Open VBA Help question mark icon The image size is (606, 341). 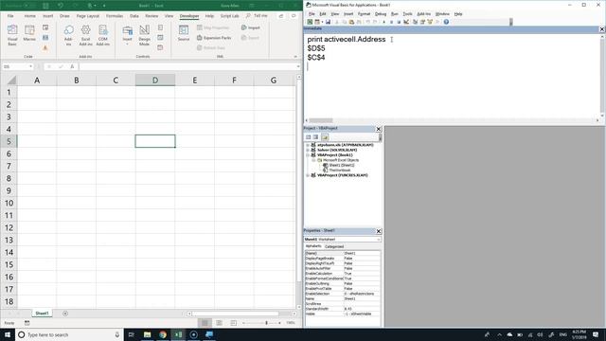446,22
